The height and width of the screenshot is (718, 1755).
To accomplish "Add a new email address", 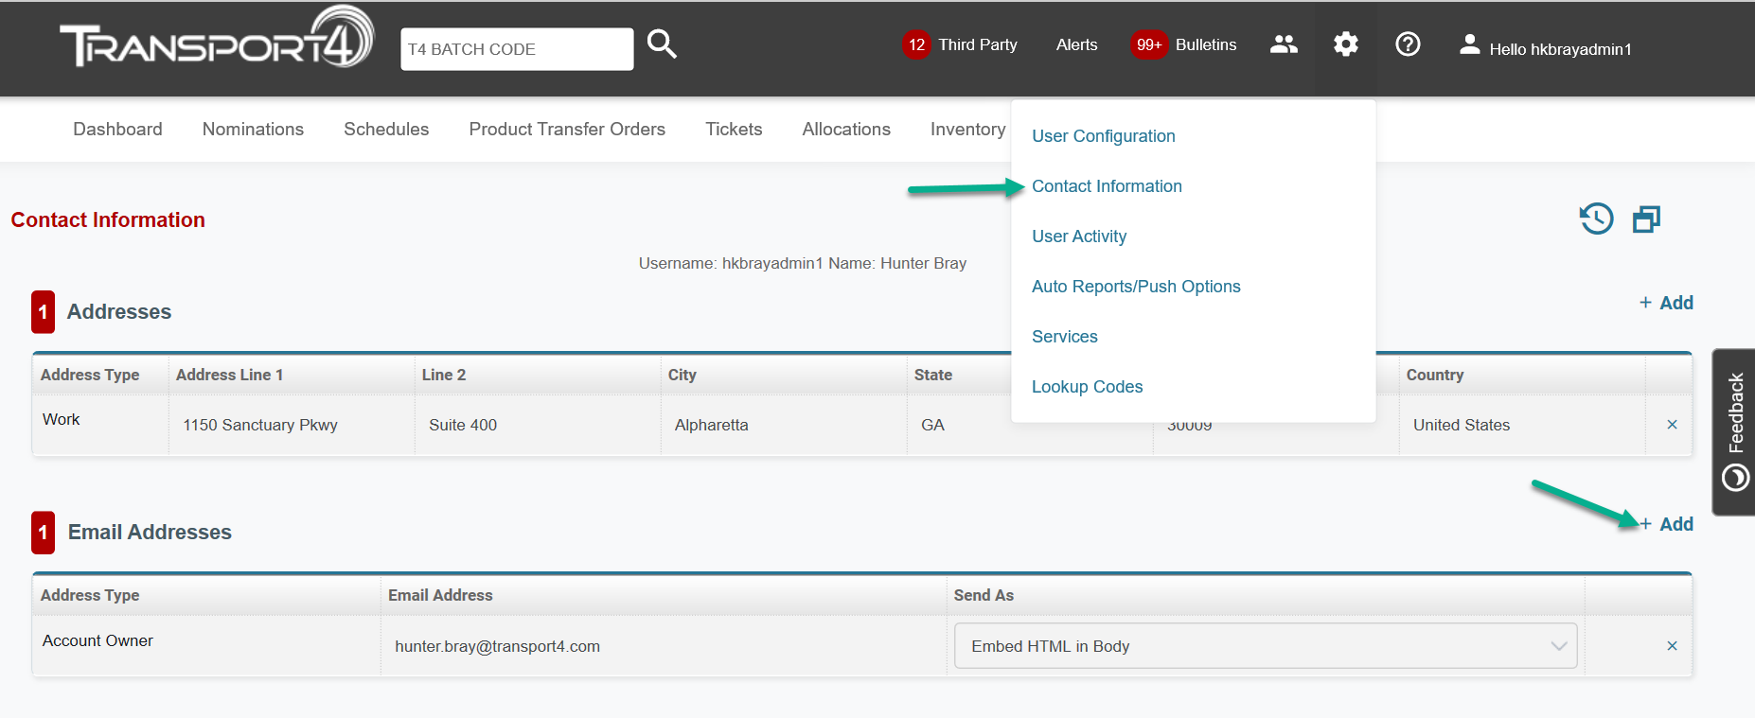I will (x=1667, y=524).
